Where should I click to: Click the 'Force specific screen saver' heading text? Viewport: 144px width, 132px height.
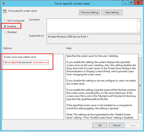click(22, 11)
